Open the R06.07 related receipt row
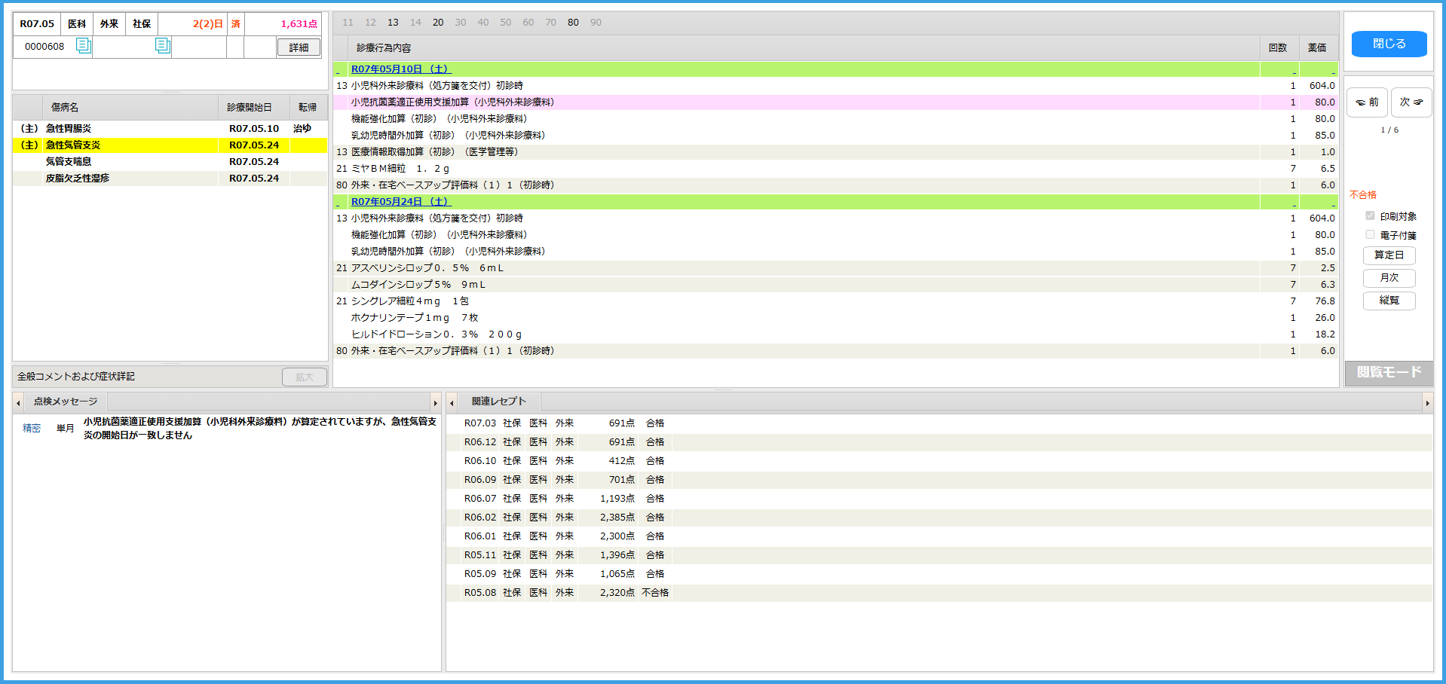The width and height of the screenshot is (1446, 684). click(x=939, y=499)
